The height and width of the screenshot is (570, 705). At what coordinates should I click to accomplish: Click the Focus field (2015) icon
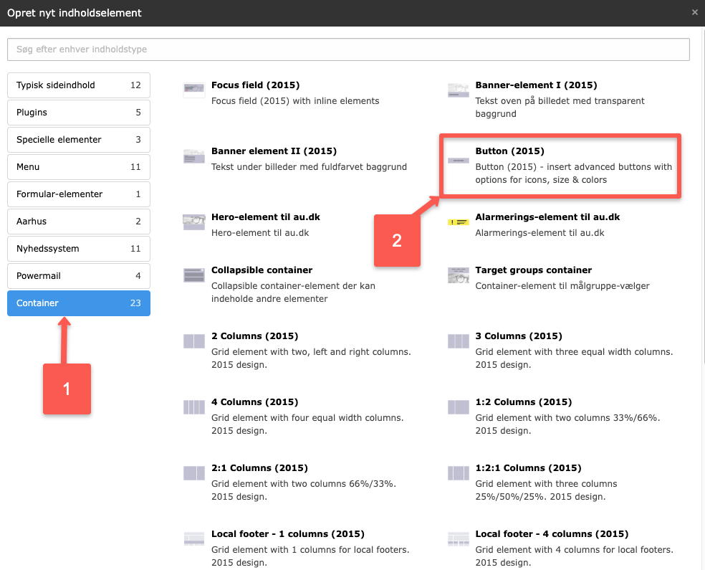[194, 90]
